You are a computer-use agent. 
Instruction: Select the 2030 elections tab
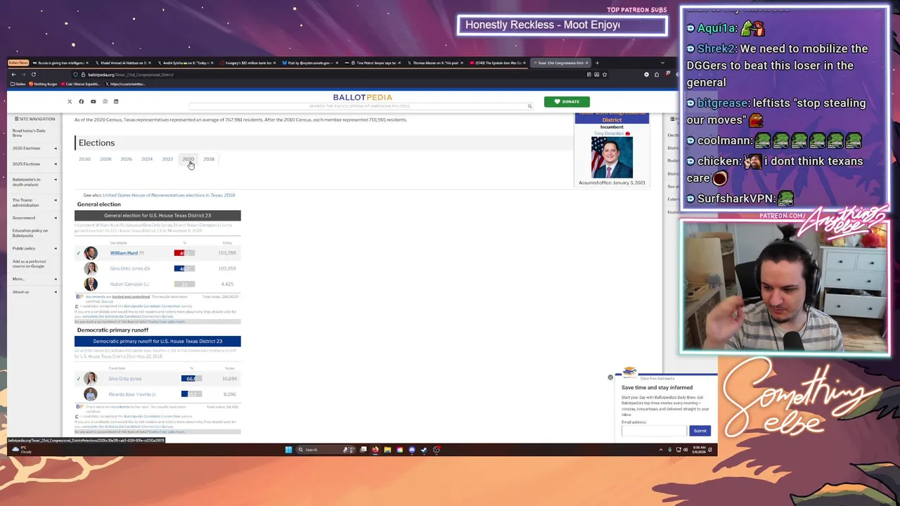tap(84, 160)
